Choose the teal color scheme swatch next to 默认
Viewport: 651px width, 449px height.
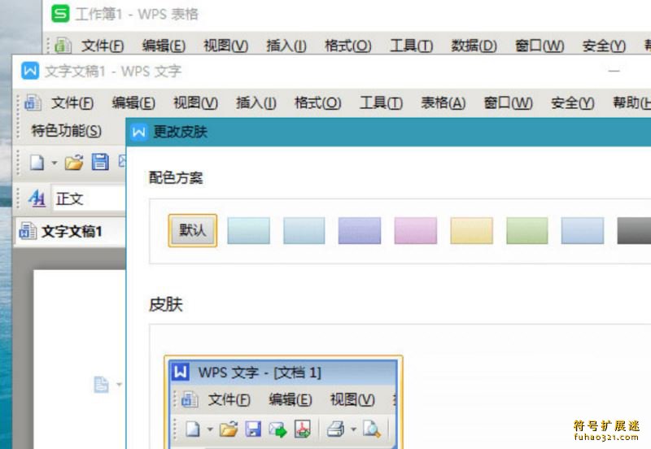248,230
